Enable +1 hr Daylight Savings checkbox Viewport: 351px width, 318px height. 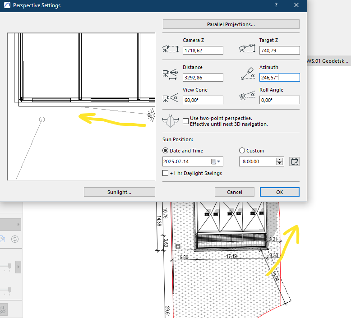click(x=165, y=173)
